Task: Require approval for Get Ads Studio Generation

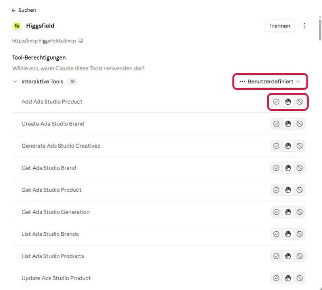Action: pyautogui.click(x=288, y=212)
